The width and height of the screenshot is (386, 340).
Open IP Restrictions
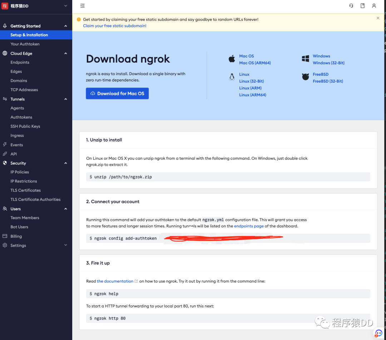(24, 181)
